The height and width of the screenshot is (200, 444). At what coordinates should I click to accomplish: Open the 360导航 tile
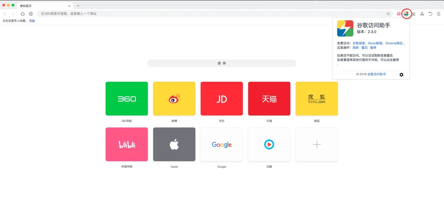(127, 99)
